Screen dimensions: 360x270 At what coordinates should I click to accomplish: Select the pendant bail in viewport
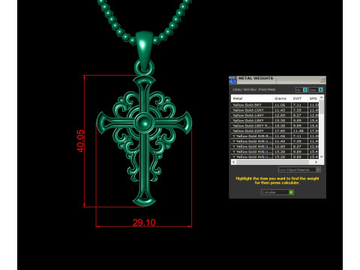point(144,50)
